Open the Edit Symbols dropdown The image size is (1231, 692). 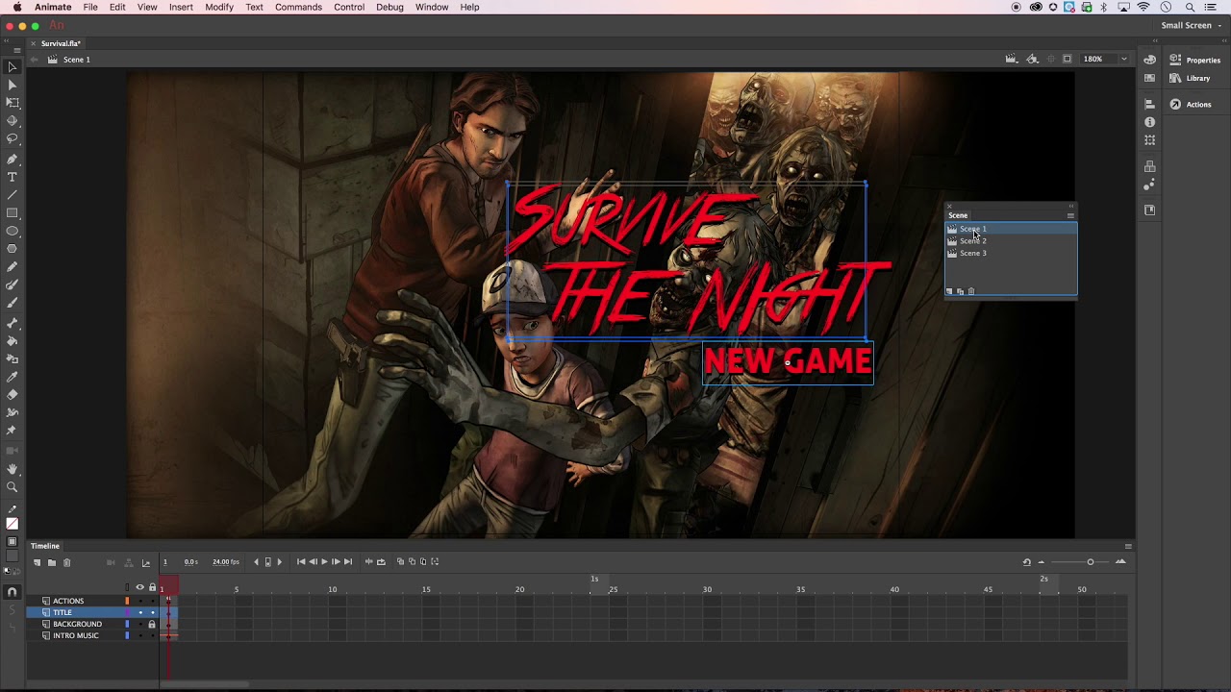pyautogui.click(x=1033, y=60)
